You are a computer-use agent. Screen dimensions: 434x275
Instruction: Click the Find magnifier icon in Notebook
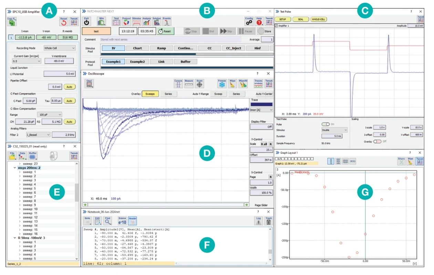107,221
